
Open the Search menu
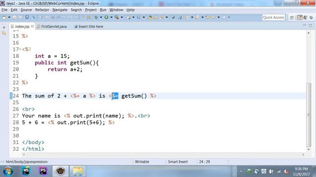[x=76, y=10]
